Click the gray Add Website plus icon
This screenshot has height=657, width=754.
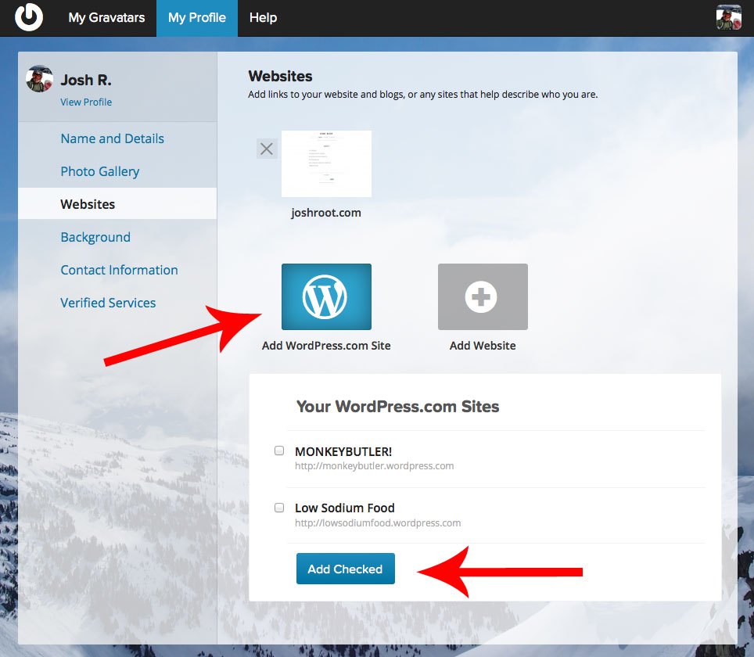[483, 297]
